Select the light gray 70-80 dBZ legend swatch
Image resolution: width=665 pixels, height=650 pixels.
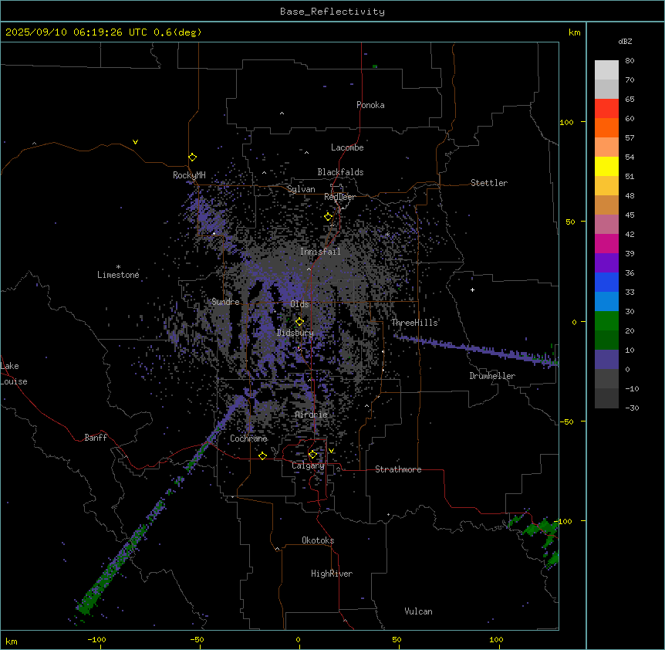(606, 70)
